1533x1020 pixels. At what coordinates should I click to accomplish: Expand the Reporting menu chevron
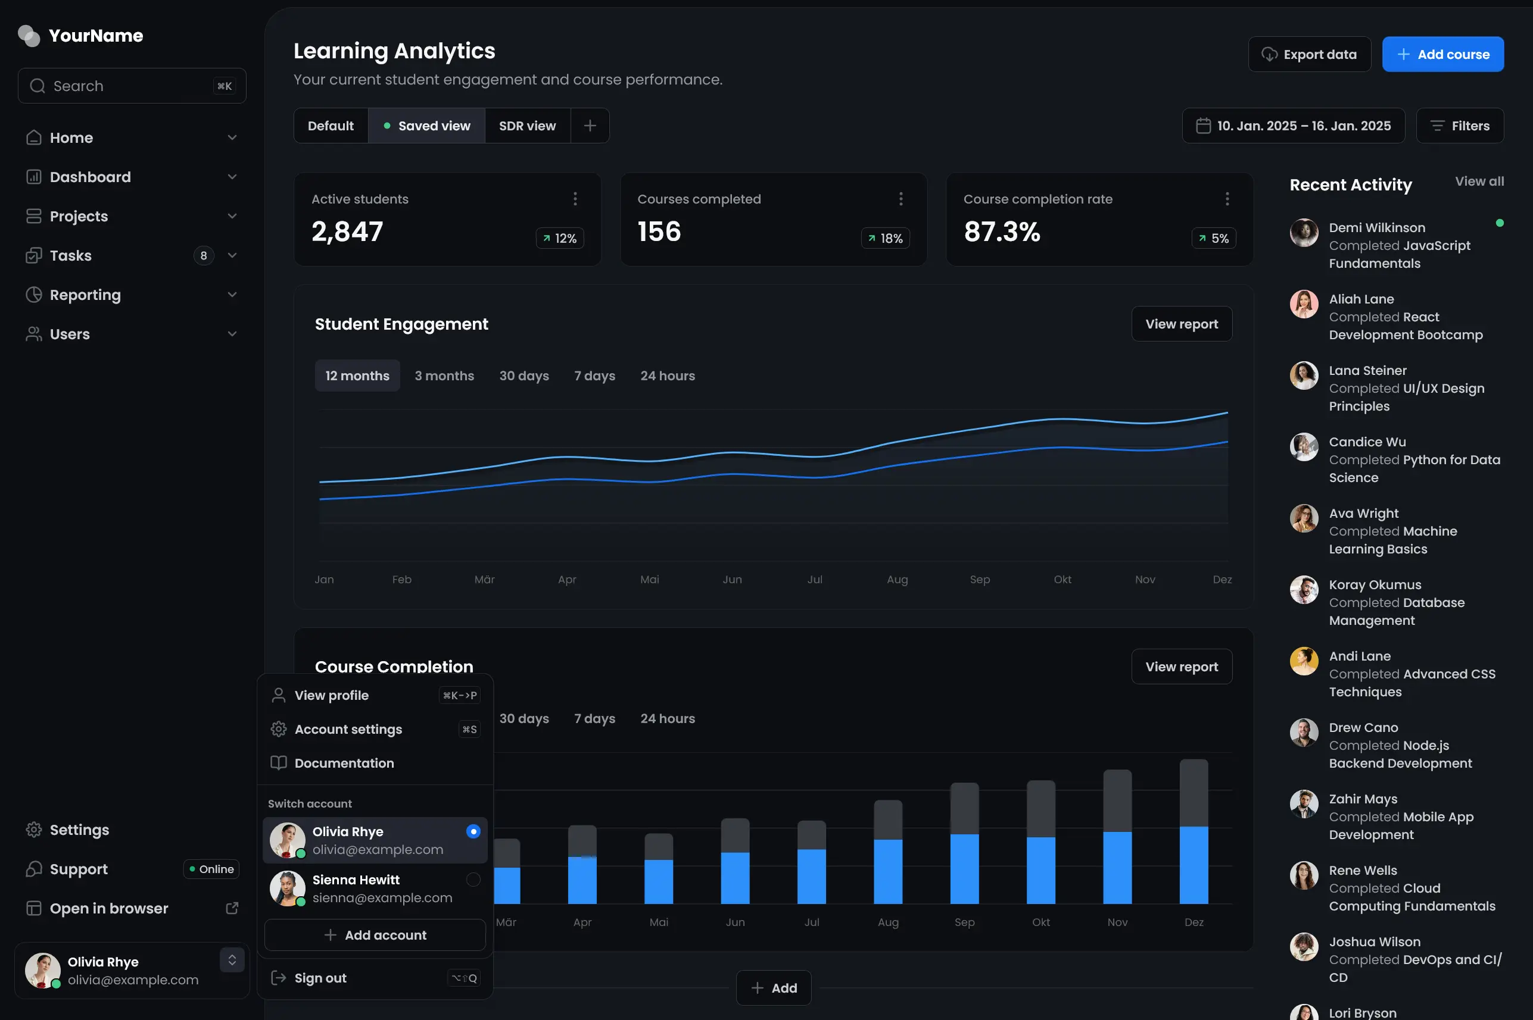232,295
